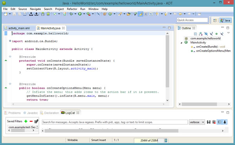Open the Run configurations dropdown arrow

click(84, 14)
